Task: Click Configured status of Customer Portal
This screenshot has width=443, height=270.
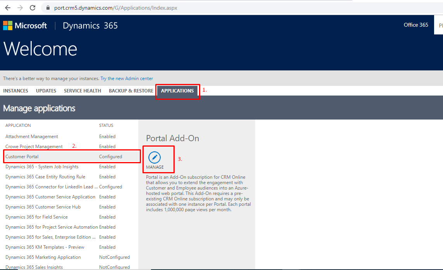Action: point(110,157)
